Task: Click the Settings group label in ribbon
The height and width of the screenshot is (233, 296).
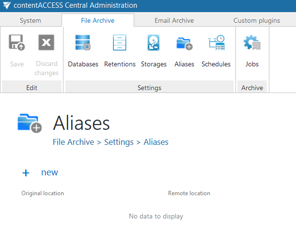Action: (149, 88)
